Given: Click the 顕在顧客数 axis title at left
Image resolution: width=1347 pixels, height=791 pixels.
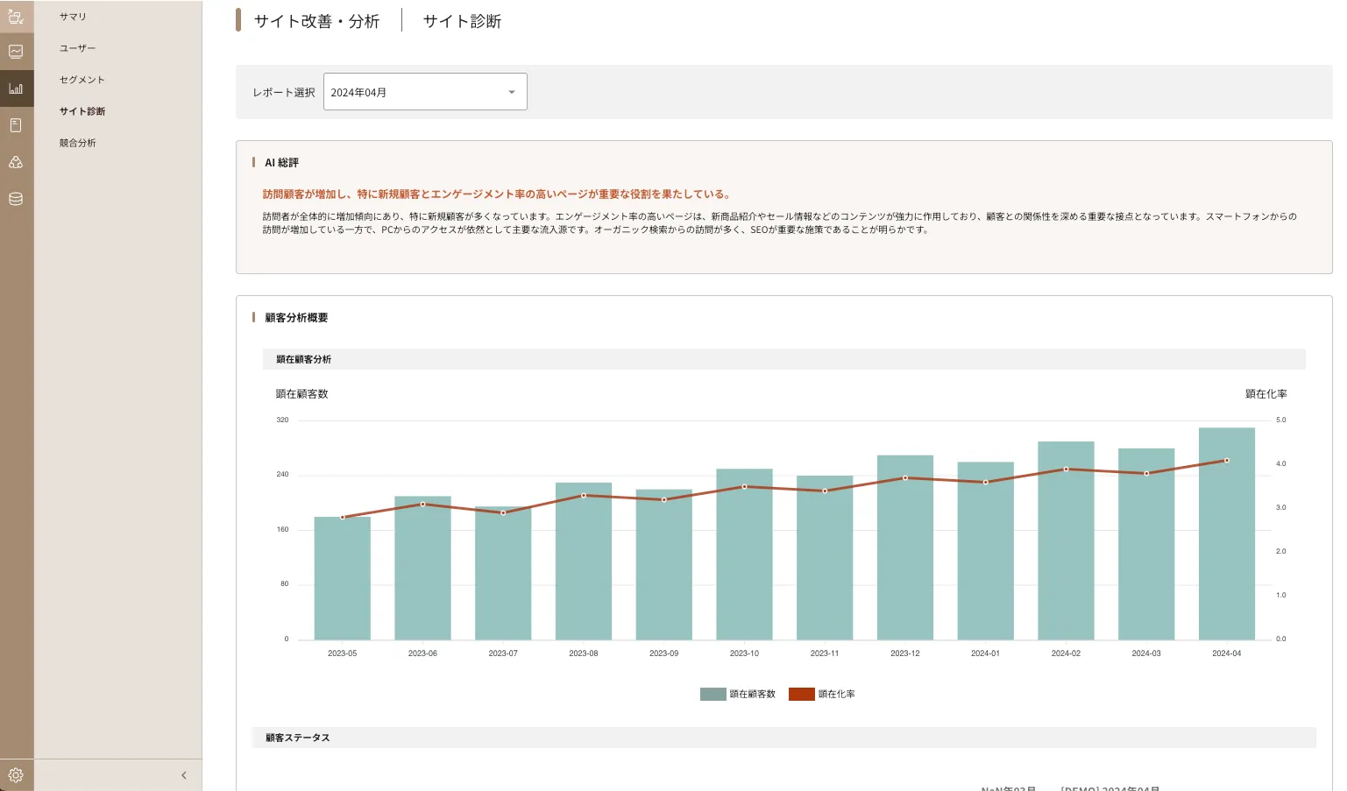Looking at the screenshot, I should click(301, 394).
